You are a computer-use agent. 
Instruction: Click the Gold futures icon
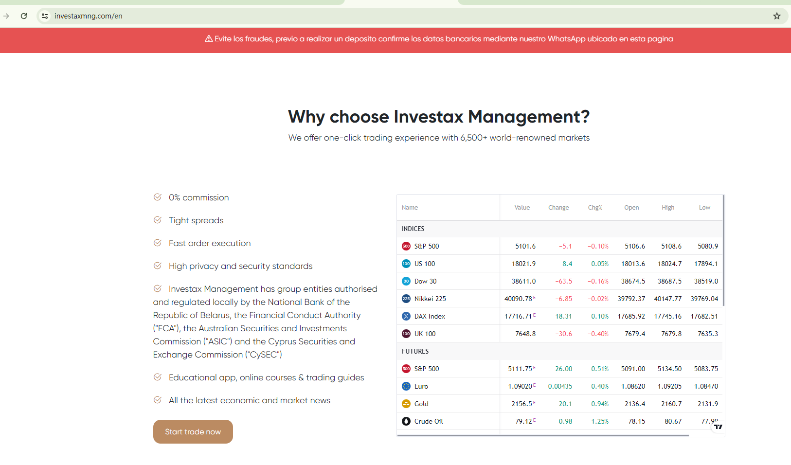pos(406,404)
